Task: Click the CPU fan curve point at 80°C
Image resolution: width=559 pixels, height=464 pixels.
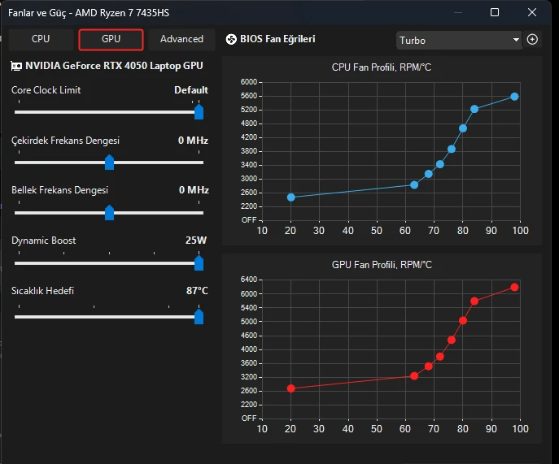Action: tap(463, 128)
